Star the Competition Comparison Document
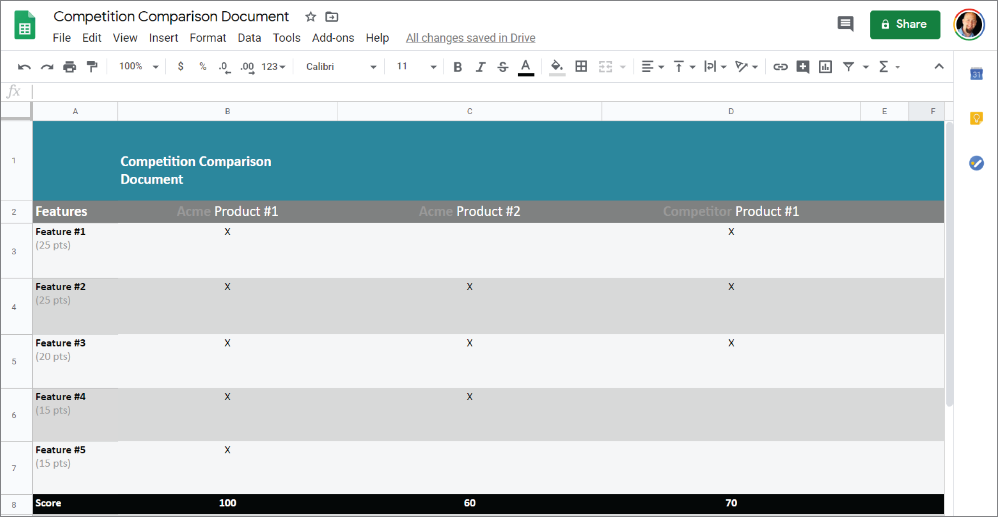The image size is (998, 517). (x=310, y=17)
